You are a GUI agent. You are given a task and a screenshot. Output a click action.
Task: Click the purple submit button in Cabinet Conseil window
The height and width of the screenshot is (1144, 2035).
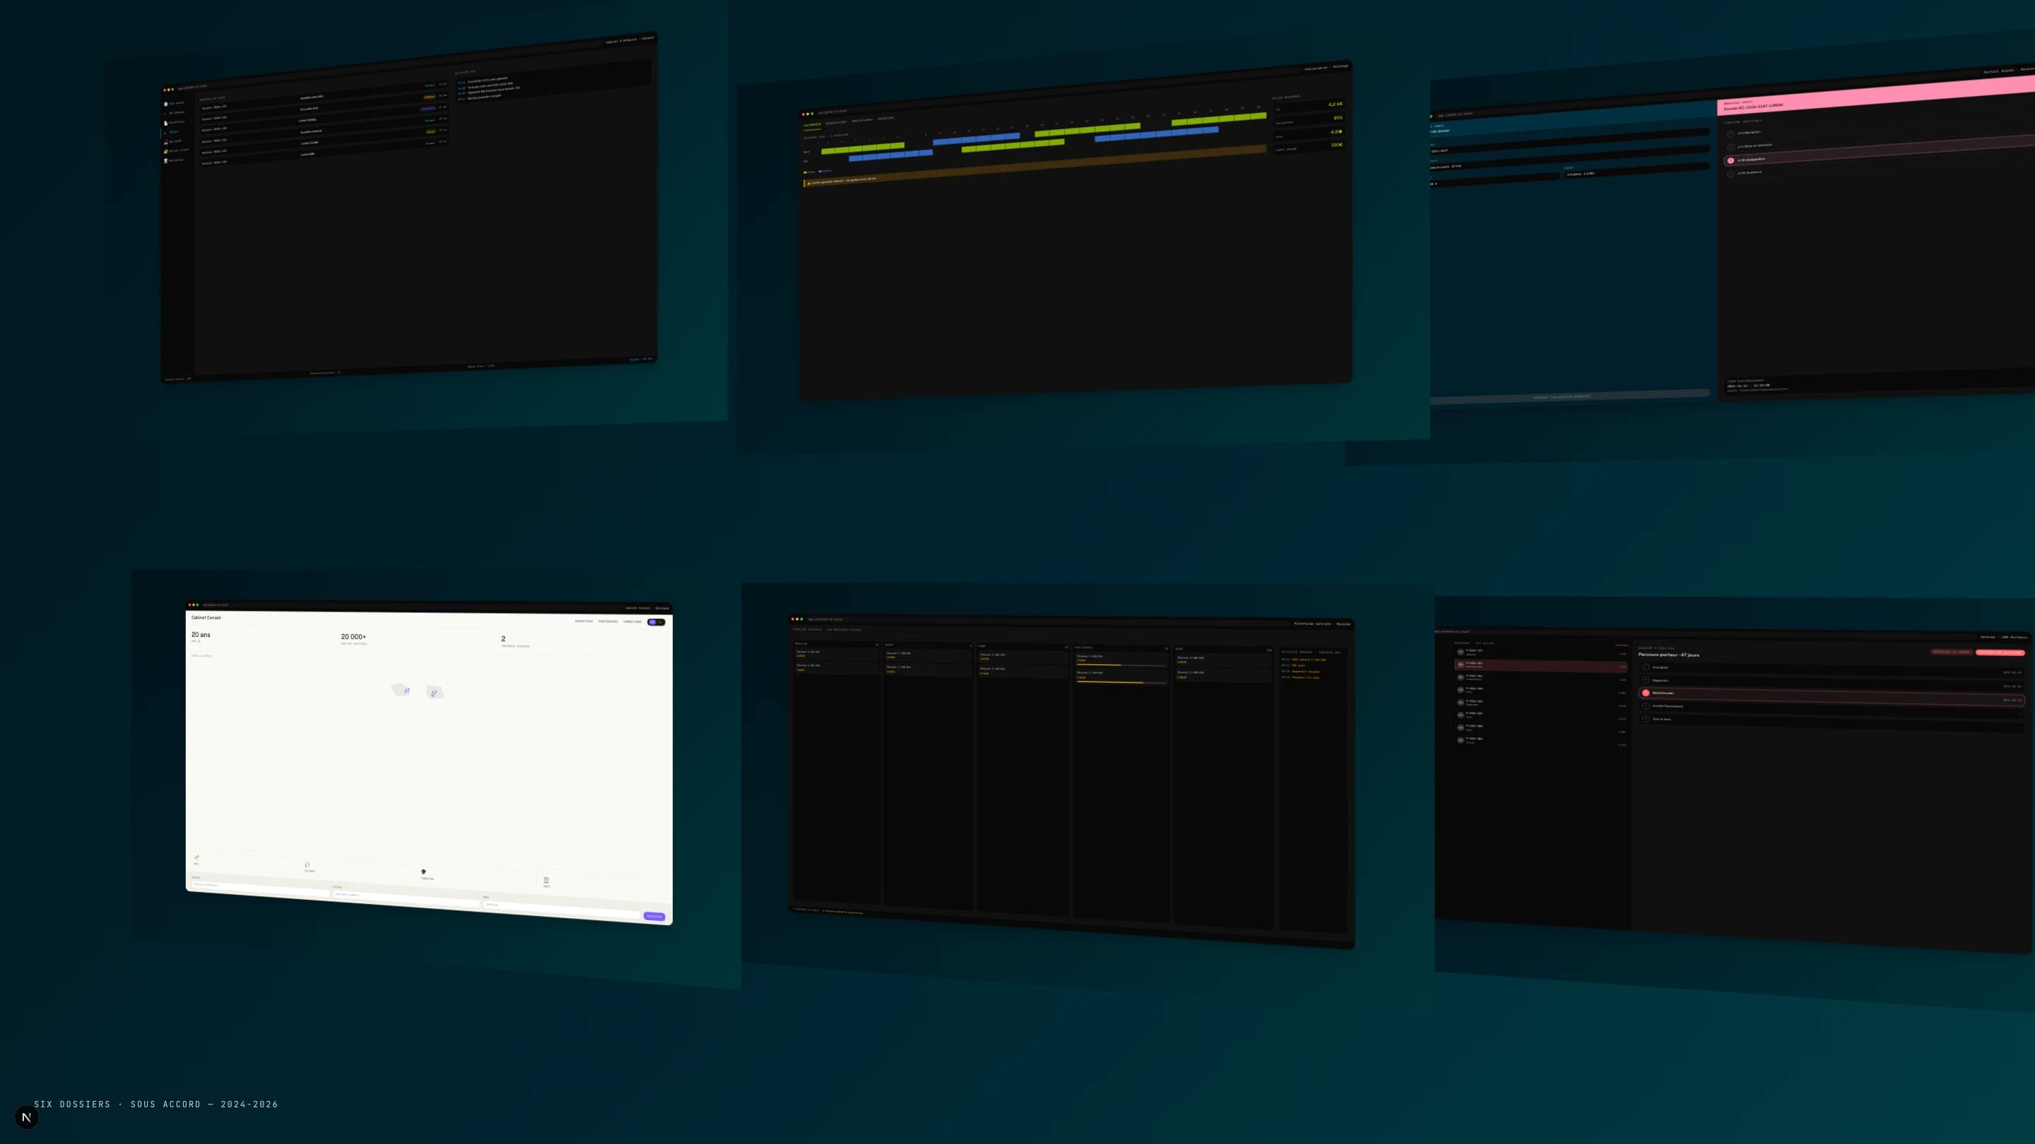coord(654,917)
